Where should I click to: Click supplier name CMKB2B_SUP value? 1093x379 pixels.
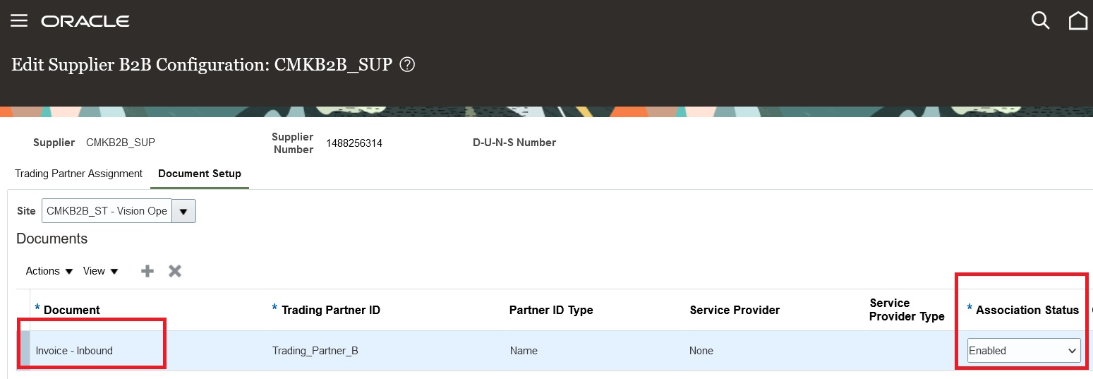coord(121,143)
